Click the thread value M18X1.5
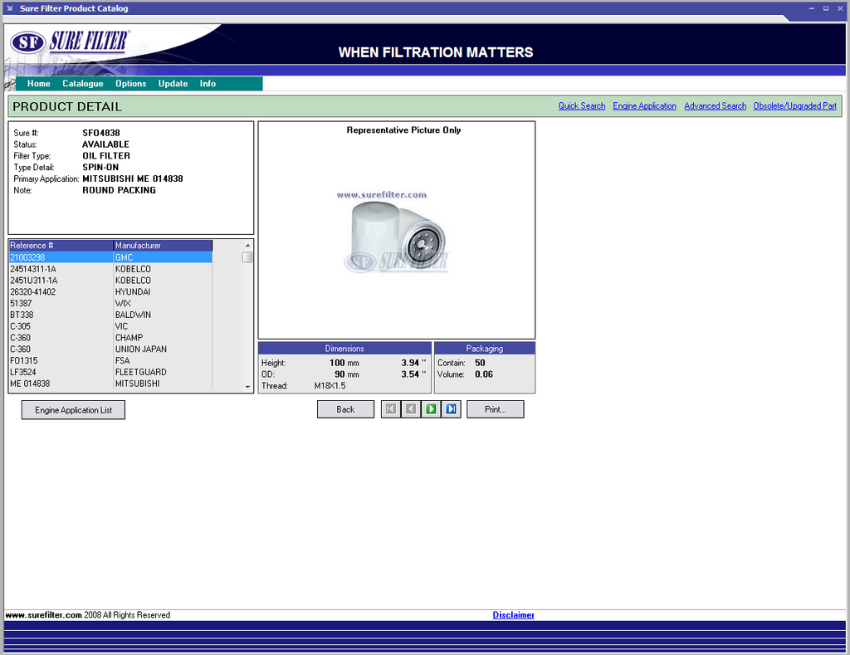The height and width of the screenshot is (655, 850). click(x=330, y=385)
